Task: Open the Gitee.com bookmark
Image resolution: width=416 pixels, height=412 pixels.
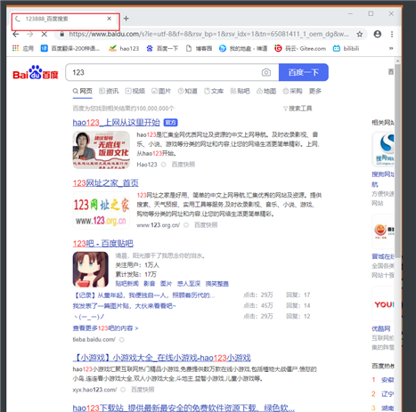Action: point(300,48)
